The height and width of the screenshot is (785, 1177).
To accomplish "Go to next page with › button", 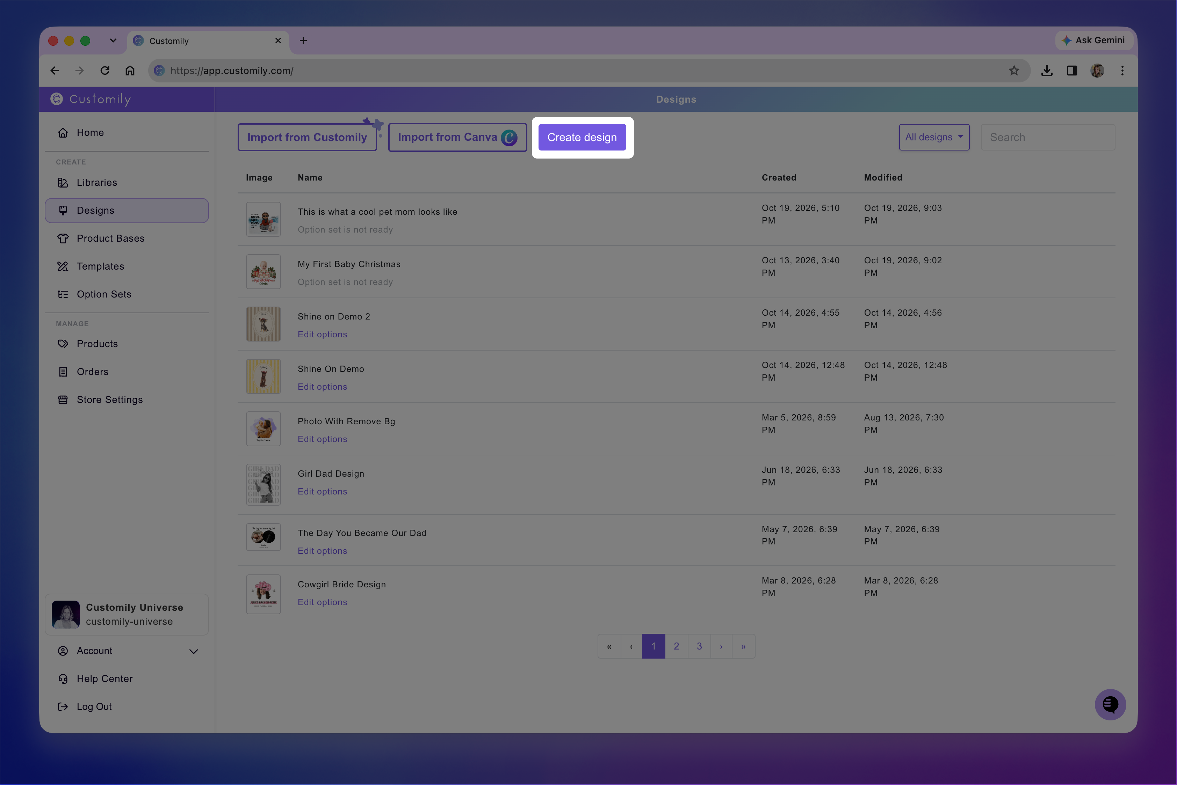I will pos(721,646).
